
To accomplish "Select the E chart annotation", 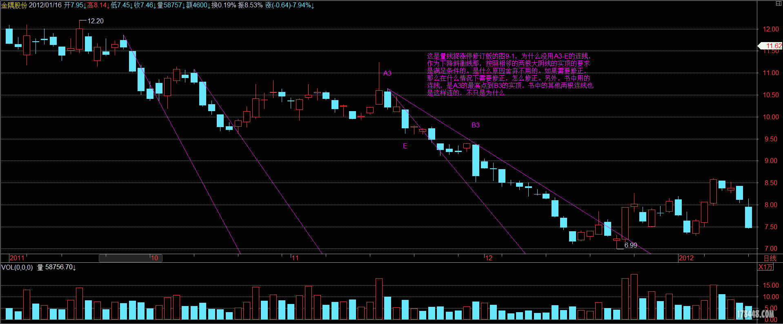I will tap(405, 146).
